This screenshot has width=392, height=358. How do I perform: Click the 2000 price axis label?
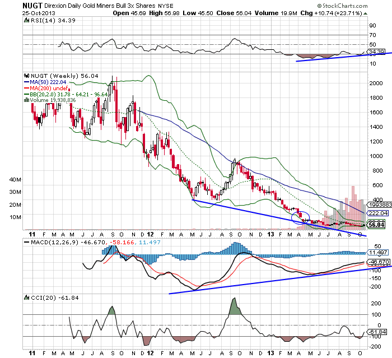[376, 83]
